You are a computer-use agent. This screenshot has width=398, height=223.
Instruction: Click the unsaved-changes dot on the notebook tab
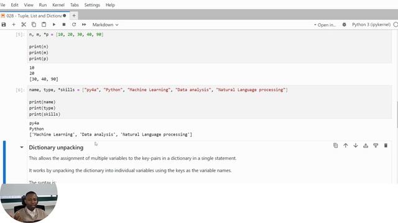coord(65,15)
